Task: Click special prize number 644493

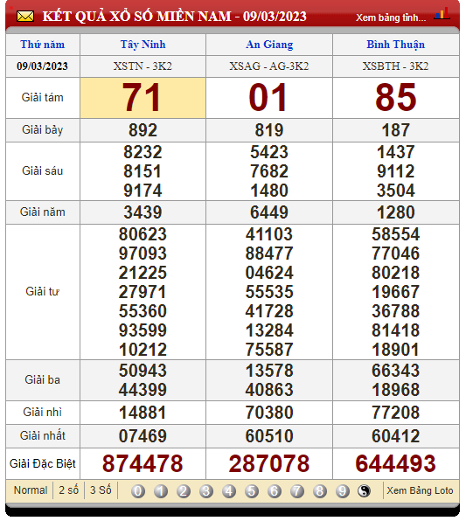Action: tap(395, 464)
